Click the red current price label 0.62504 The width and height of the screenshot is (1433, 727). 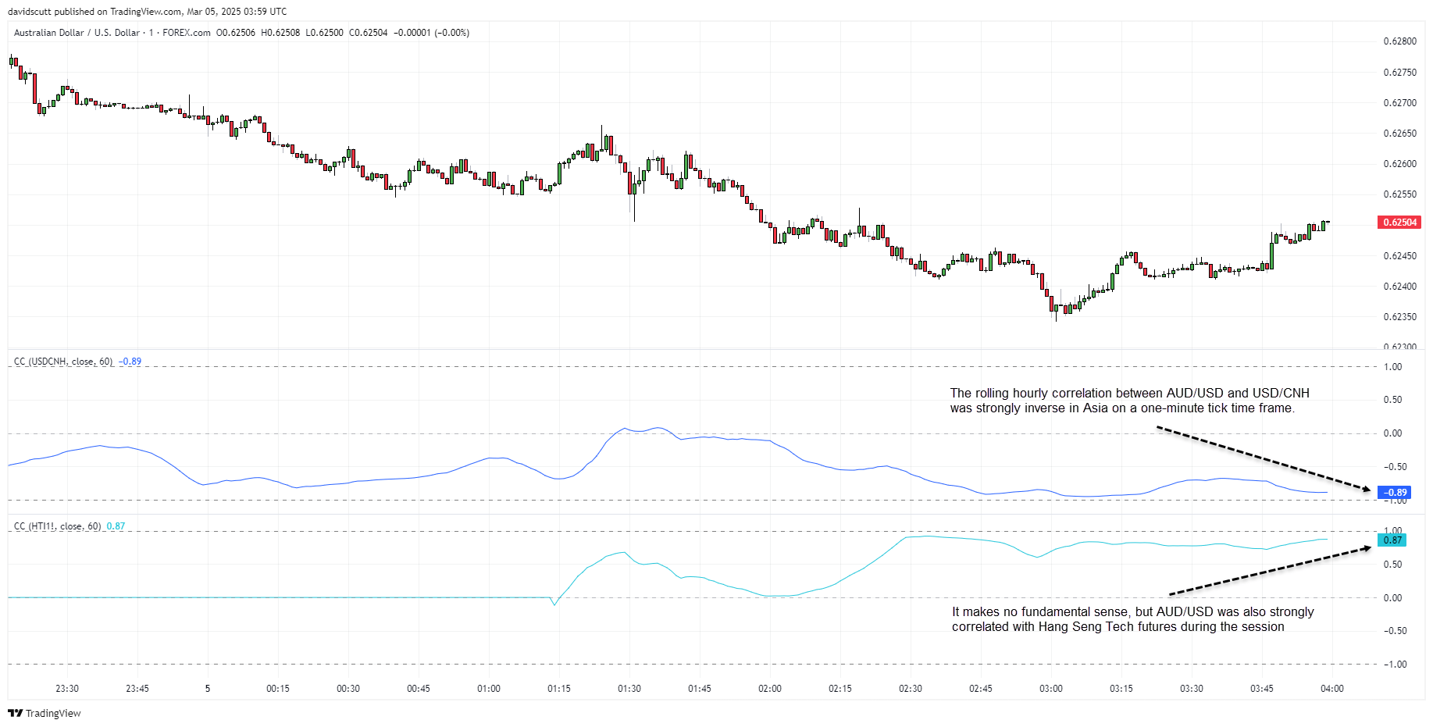[x=1399, y=223]
